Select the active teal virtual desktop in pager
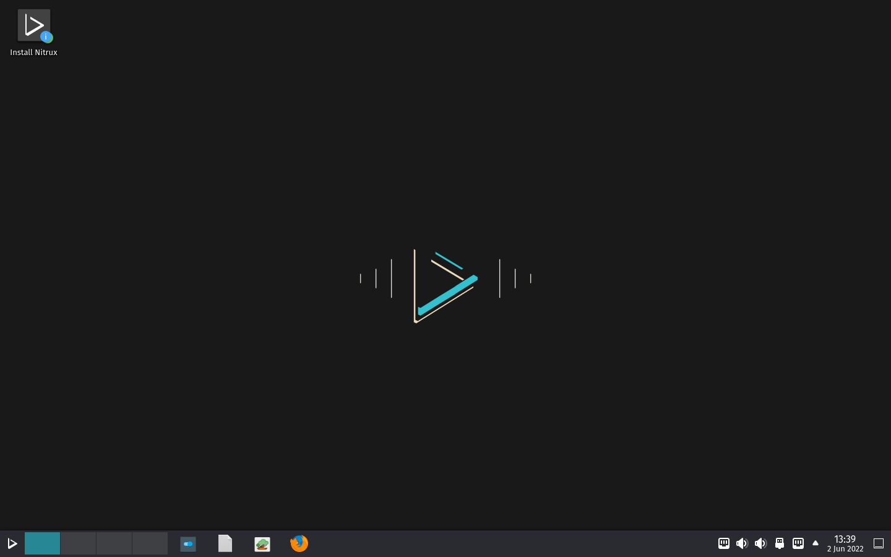Viewport: 891px width, 557px height. point(42,543)
